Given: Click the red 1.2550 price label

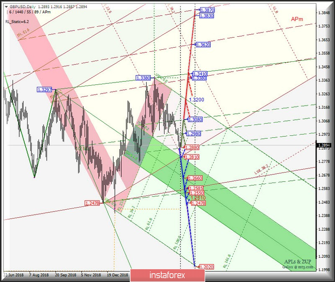Looking at the screenshot, I should [x=197, y=193].
